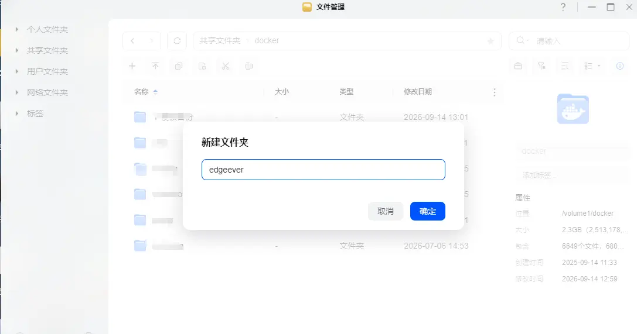The width and height of the screenshot is (637, 334).
Task: Open the view mode dropdown
Action: tap(592, 66)
